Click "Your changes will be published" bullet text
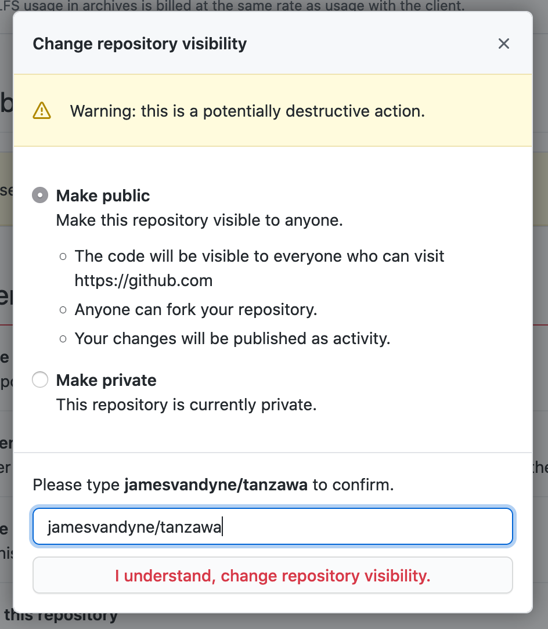The height and width of the screenshot is (629, 548). click(232, 338)
